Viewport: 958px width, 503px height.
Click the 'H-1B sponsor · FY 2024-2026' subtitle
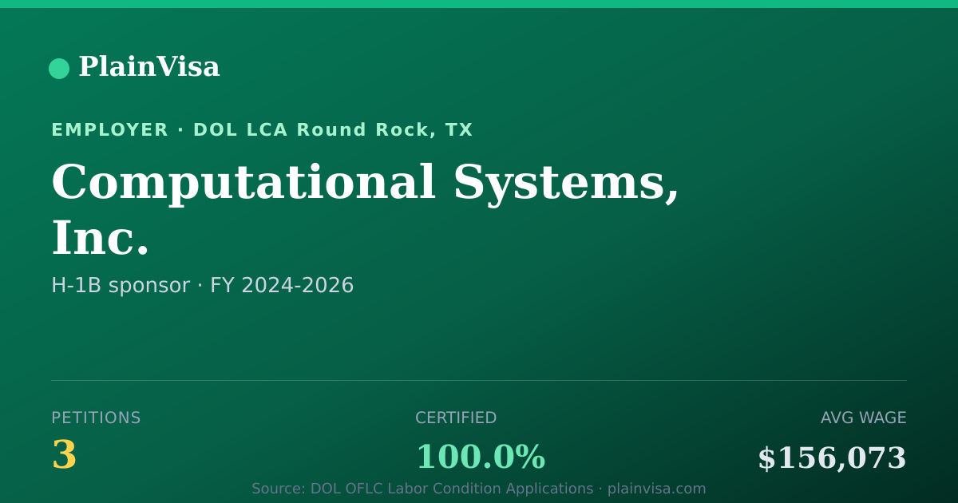pos(203,286)
